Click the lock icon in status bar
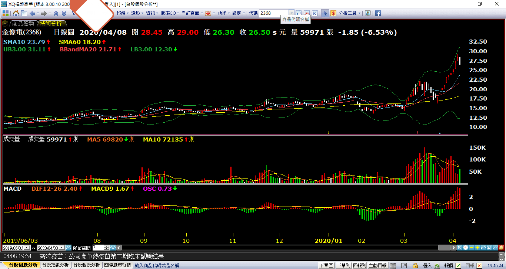 click(416, 265)
